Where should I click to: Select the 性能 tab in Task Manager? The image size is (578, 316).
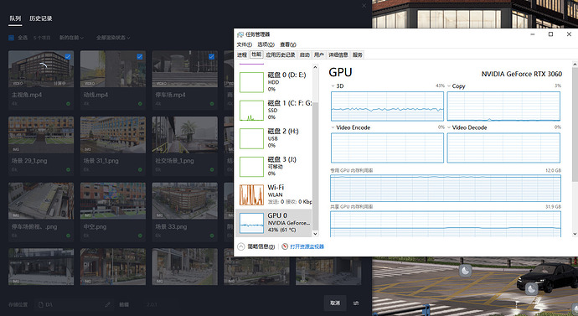(256, 54)
